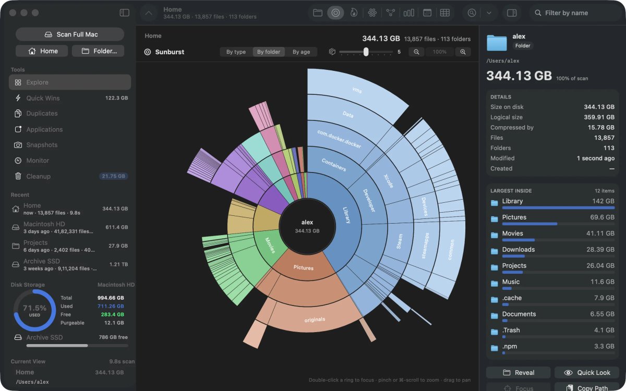Open the recent Projects scan
Screen dimensions: 626x391
[x=70, y=246]
